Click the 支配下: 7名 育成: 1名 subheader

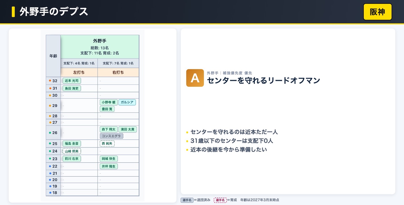[x=118, y=63]
